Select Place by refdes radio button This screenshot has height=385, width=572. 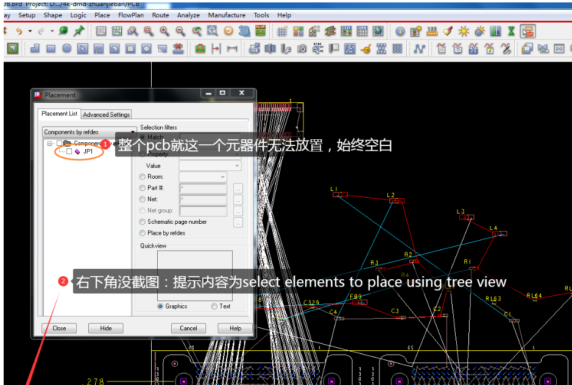pyautogui.click(x=143, y=233)
